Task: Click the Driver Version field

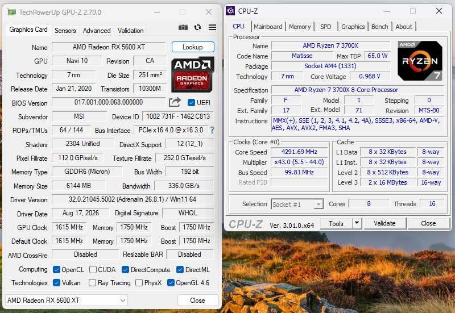Action: [x=133, y=199]
